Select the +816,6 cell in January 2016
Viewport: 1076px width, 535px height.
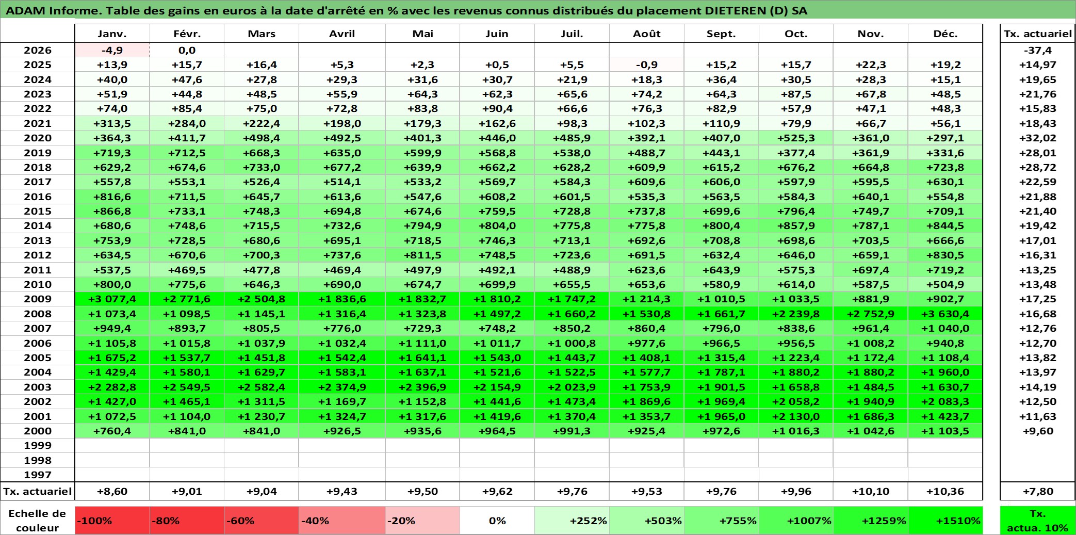112,197
